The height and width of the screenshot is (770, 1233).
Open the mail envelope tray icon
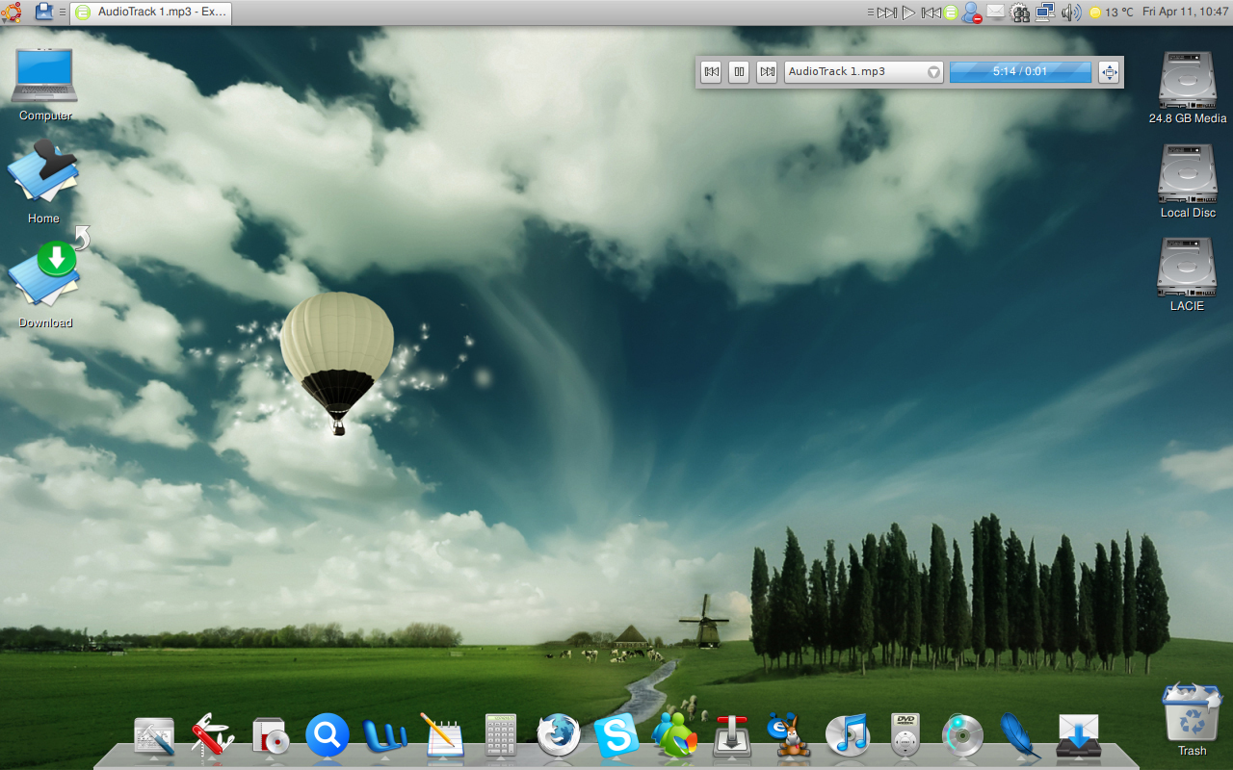pyautogui.click(x=995, y=13)
